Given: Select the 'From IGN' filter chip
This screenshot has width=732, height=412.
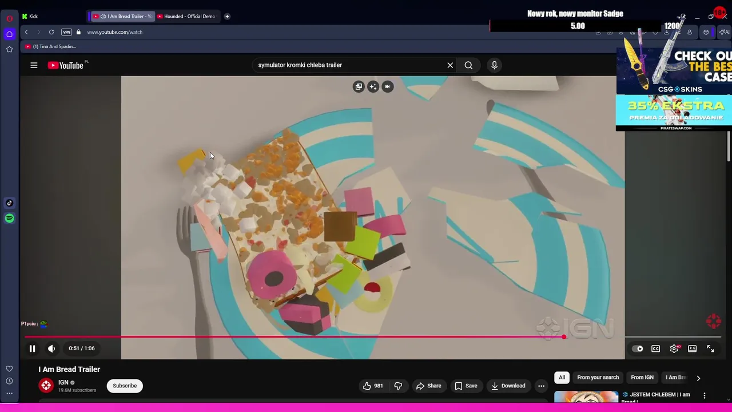Looking at the screenshot, I should (x=642, y=378).
